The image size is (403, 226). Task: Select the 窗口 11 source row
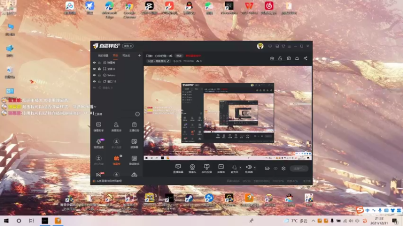click(x=117, y=81)
